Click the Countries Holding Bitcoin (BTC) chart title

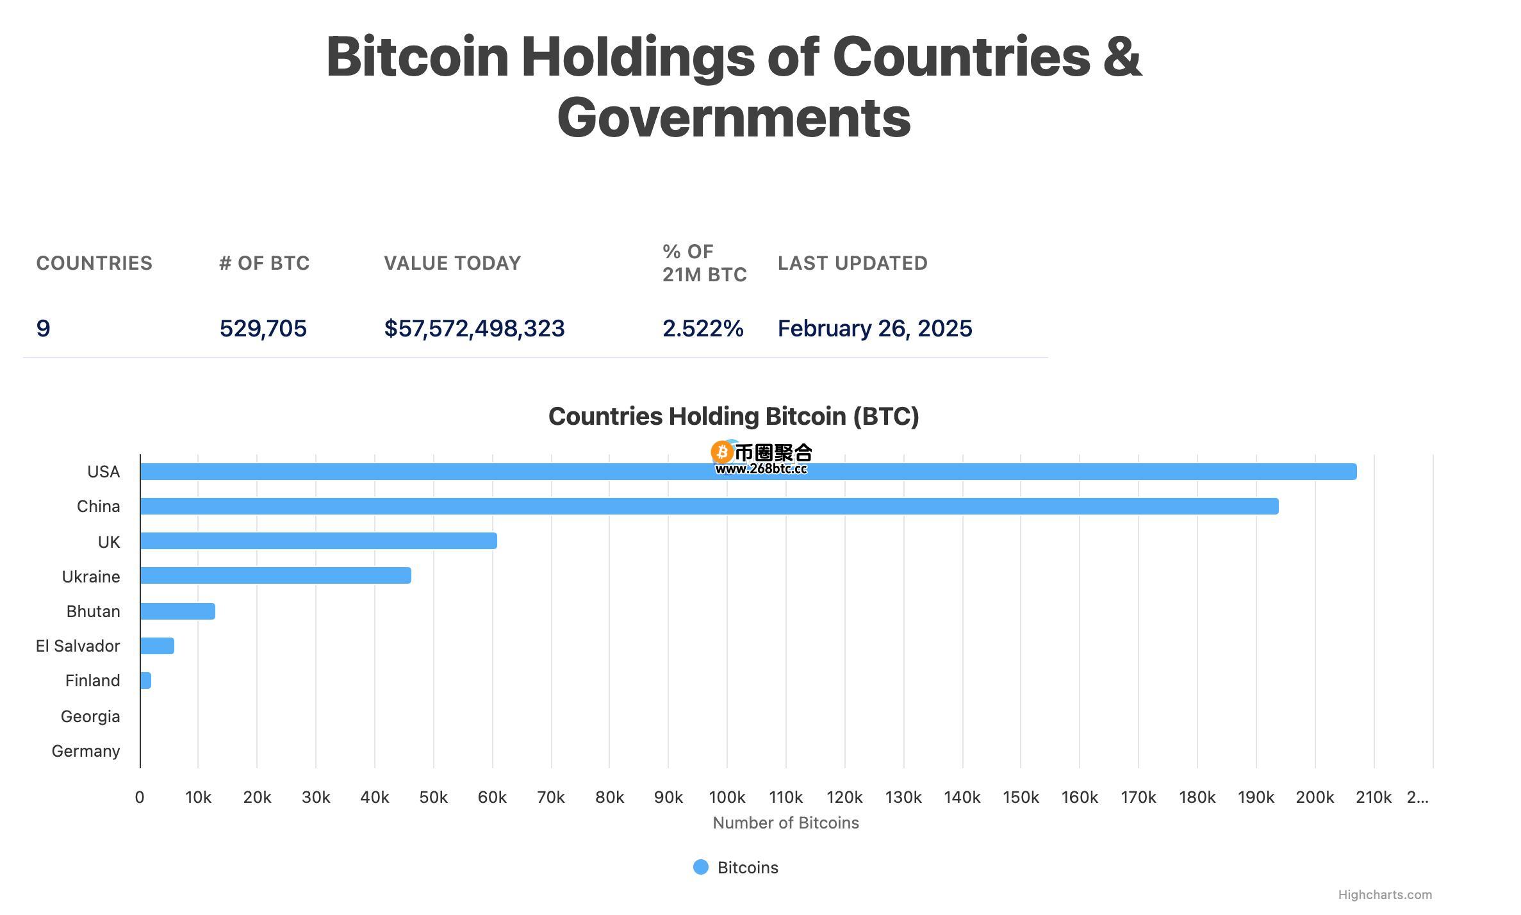[x=734, y=416]
